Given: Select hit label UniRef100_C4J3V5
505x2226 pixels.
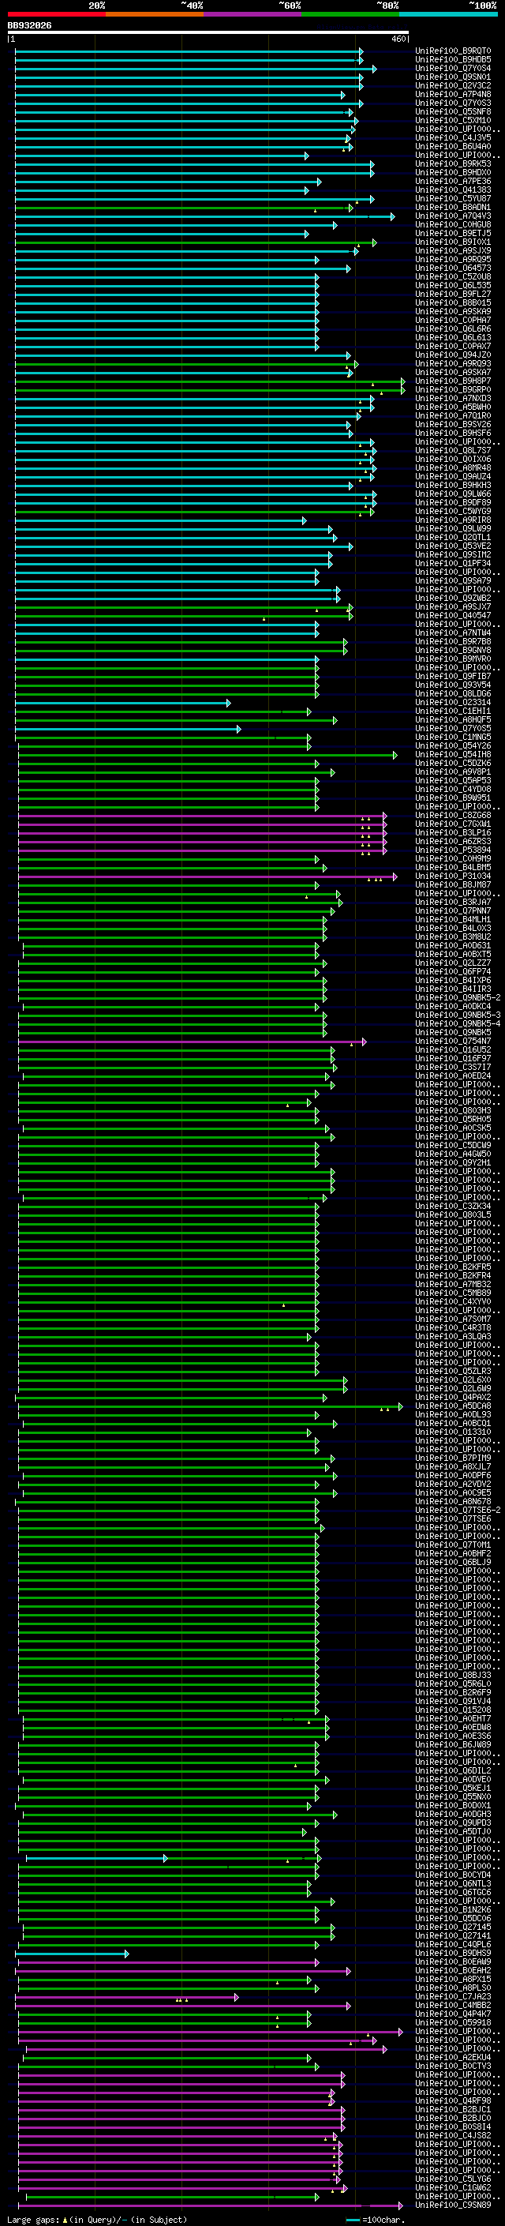Looking at the screenshot, I should click(453, 137).
